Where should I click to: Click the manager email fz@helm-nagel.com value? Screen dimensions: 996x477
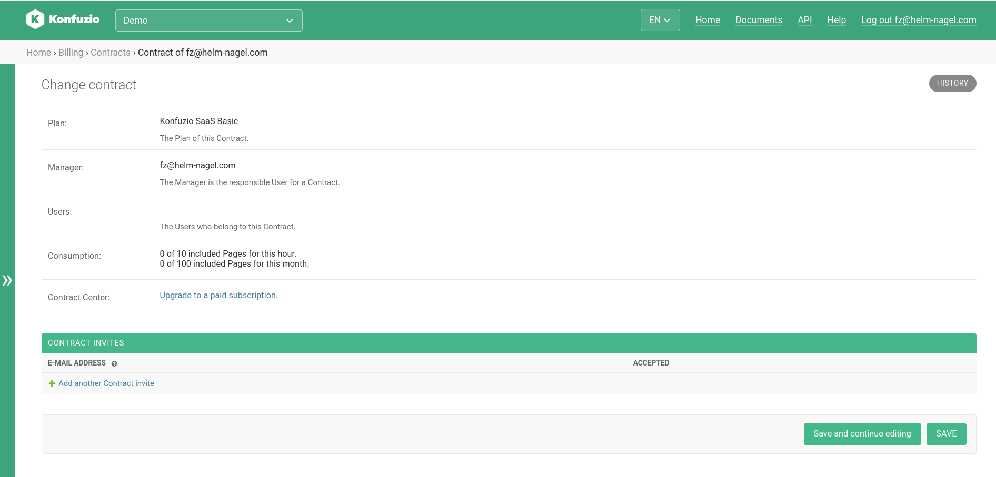197,166
